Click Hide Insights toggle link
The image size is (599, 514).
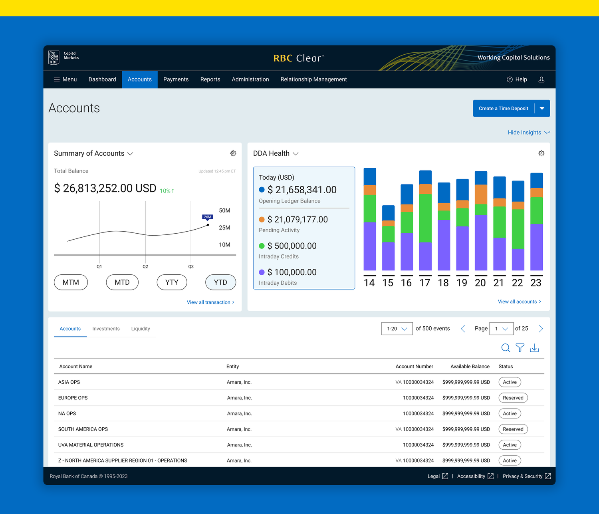(529, 133)
